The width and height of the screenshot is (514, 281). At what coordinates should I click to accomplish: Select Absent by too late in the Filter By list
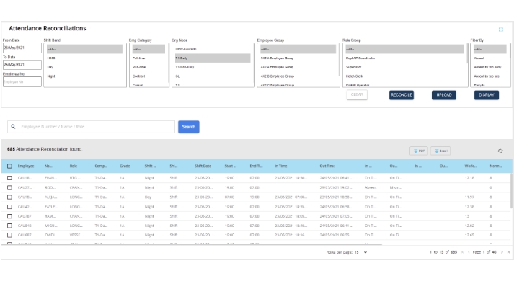tap(489, 76)
